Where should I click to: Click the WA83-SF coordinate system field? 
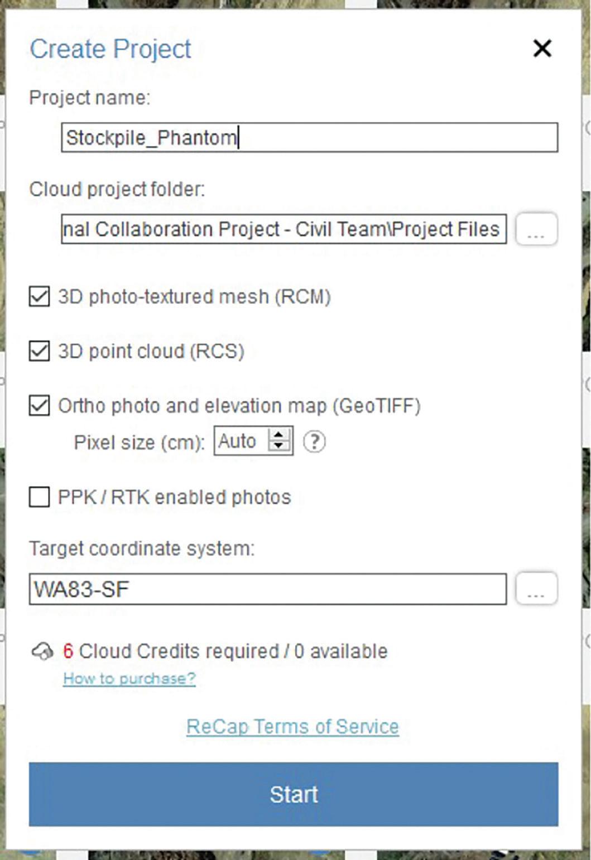268,589
